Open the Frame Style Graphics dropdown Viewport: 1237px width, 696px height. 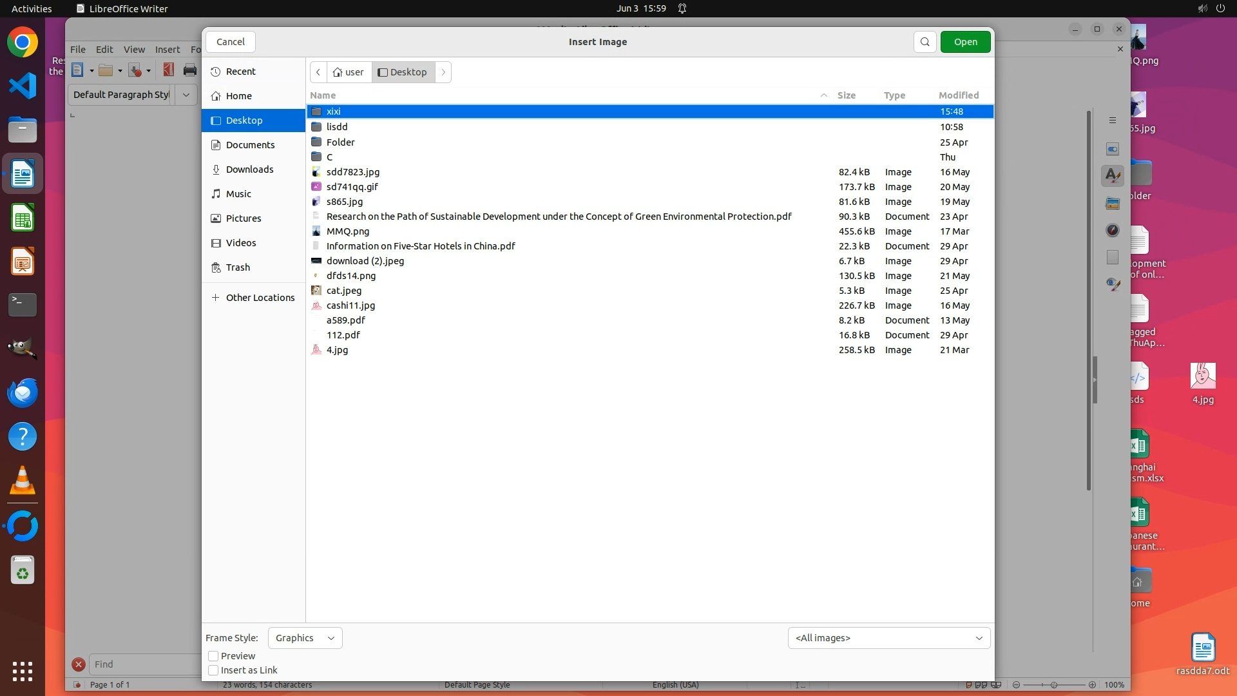305,638
